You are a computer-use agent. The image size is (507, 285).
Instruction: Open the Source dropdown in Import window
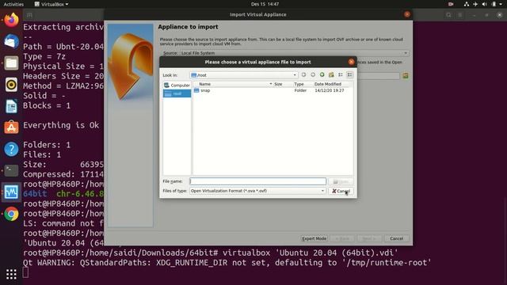[295, 53]
